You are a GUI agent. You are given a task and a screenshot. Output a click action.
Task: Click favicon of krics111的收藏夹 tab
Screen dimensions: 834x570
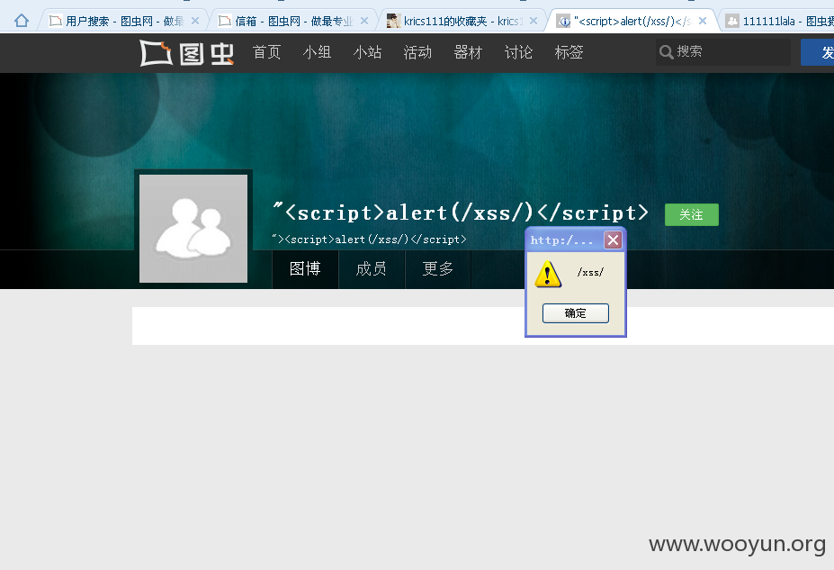(393, 21)
